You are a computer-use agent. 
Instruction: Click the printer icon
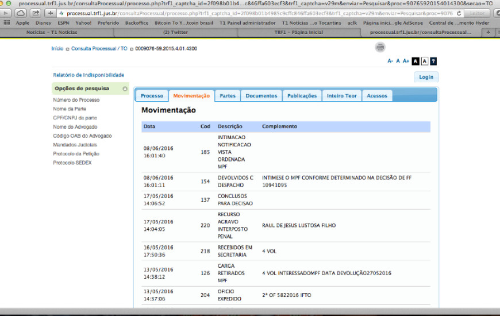tap(380, 48)
